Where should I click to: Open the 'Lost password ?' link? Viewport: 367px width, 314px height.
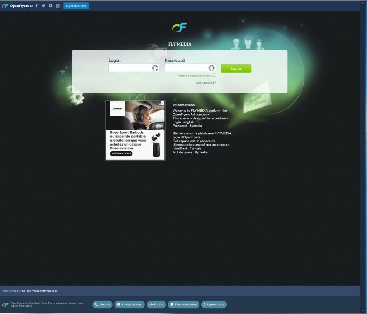206,83
